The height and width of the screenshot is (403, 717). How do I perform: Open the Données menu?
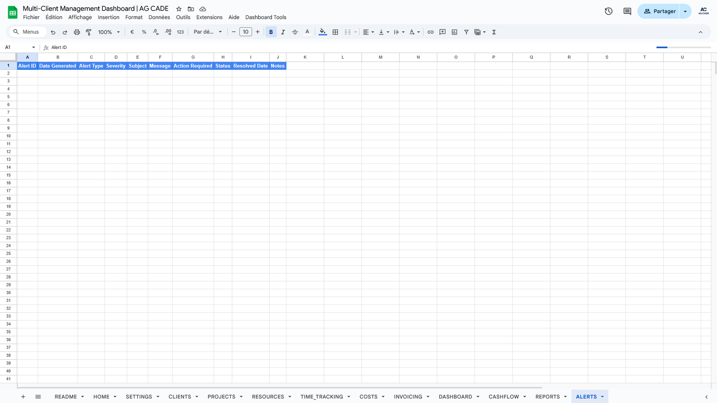[159, 17]
